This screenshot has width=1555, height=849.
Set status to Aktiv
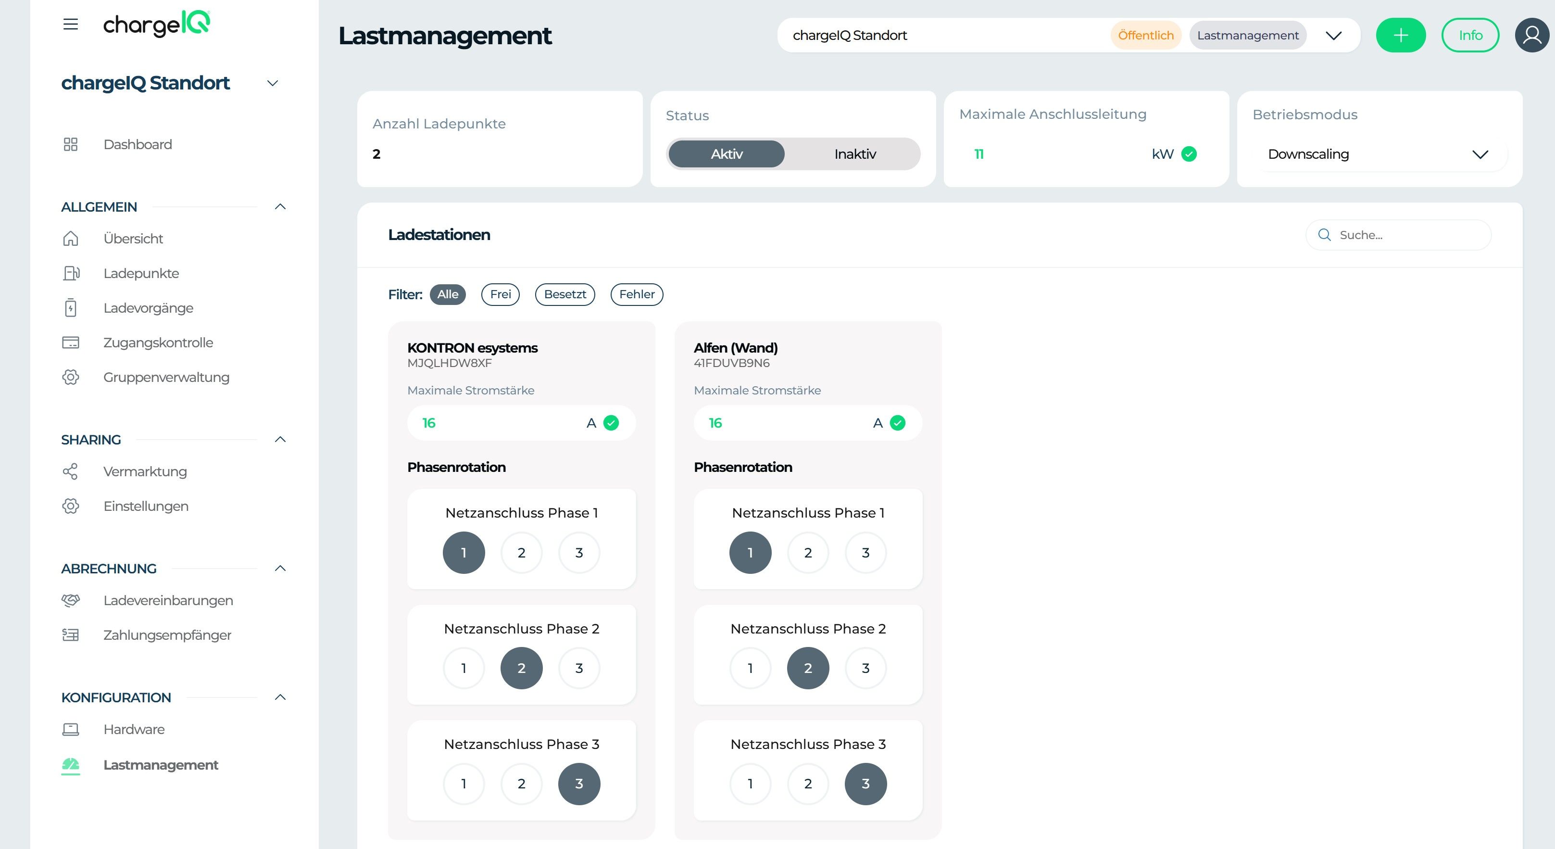click(x=726, y=154)
